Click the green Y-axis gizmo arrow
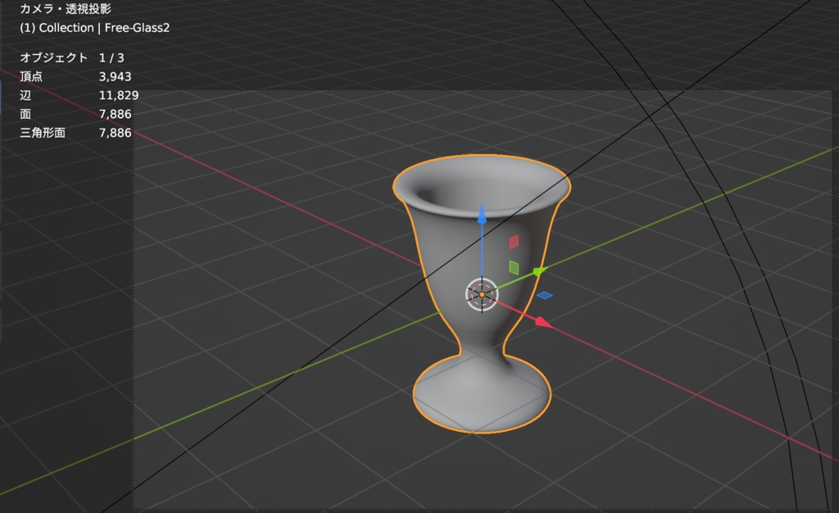 pos(539,272)
